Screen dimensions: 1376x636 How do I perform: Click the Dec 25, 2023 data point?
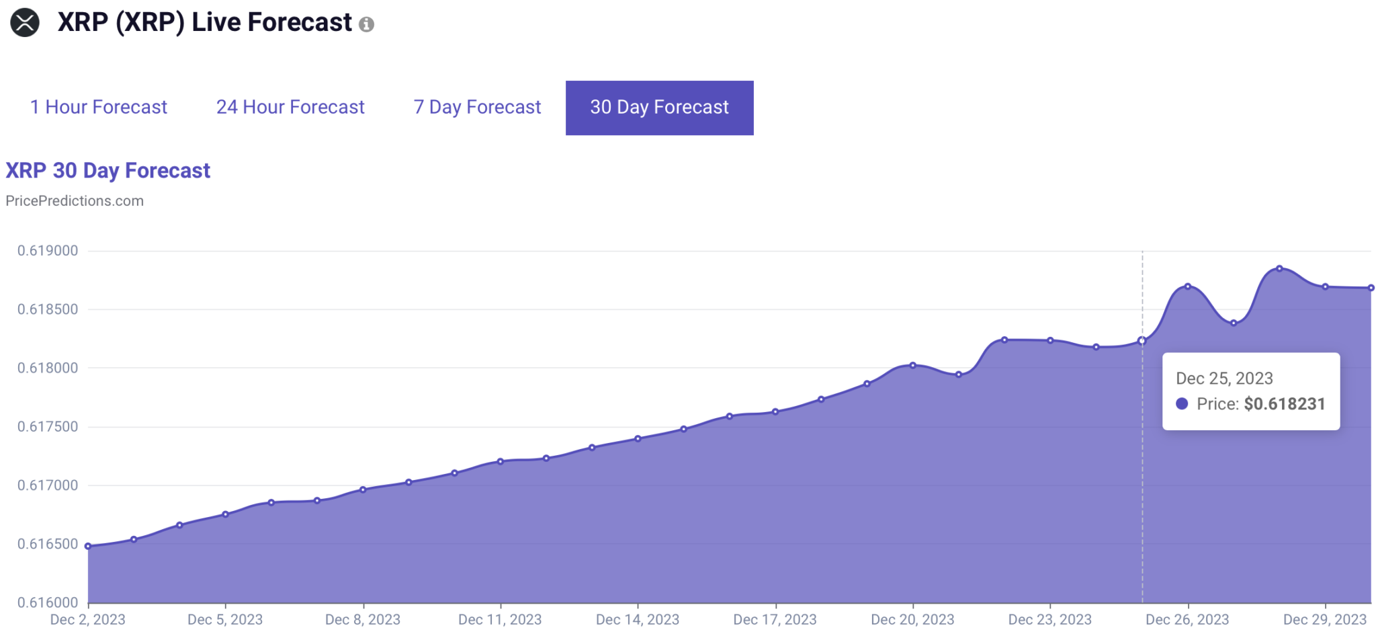[1142, 341]
